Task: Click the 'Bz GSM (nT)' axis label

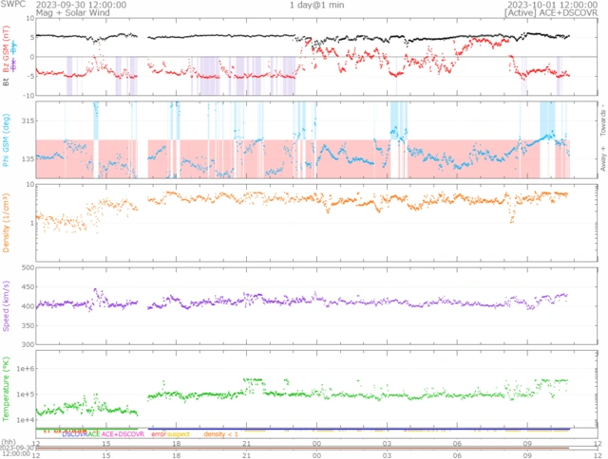Action: coord(6,48)
